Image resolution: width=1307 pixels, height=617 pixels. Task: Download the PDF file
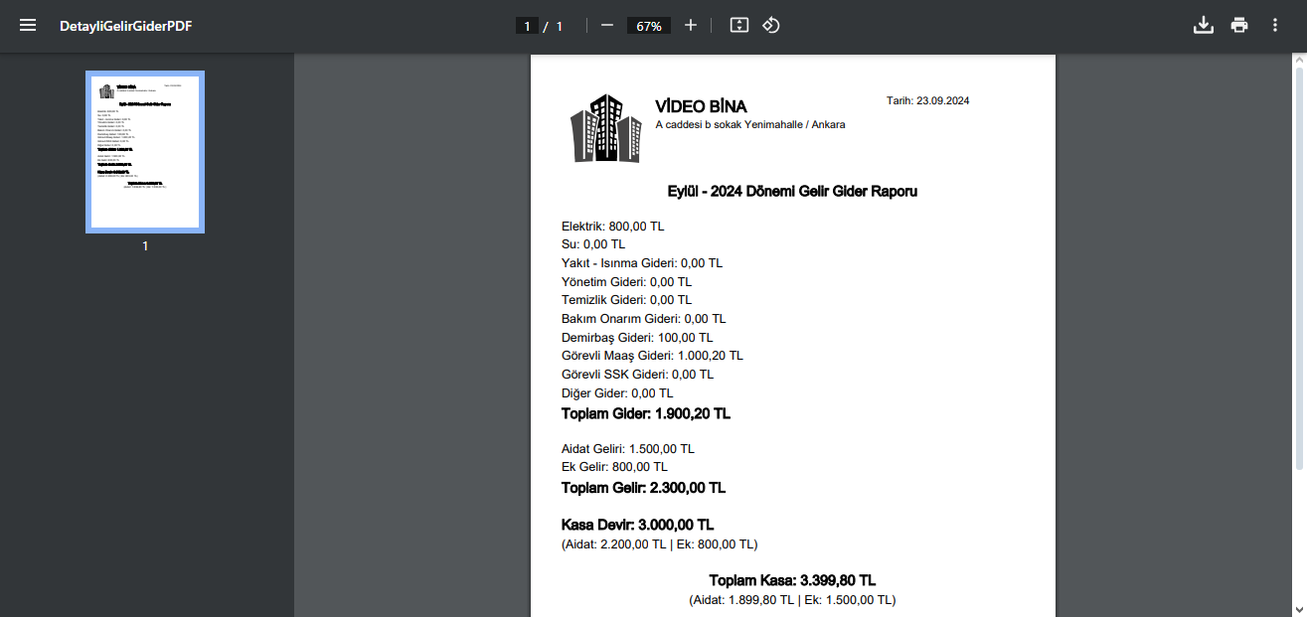coord(1203,26)
